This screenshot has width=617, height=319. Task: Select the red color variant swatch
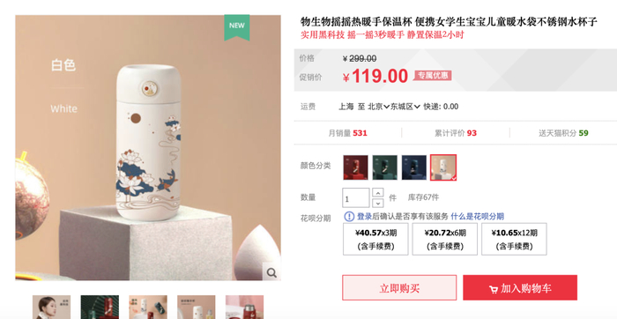coord(356,167)
